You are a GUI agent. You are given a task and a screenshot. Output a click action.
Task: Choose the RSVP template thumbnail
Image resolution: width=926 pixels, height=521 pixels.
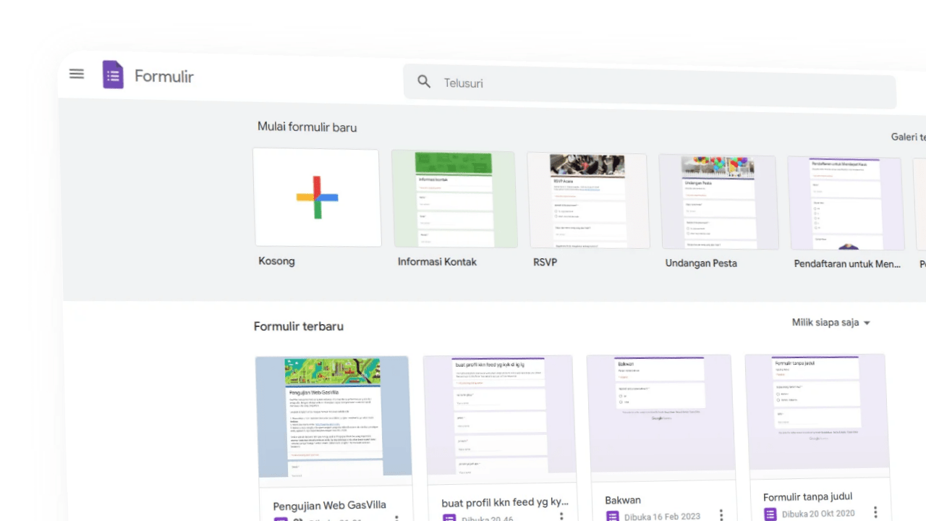click(587, 201)
